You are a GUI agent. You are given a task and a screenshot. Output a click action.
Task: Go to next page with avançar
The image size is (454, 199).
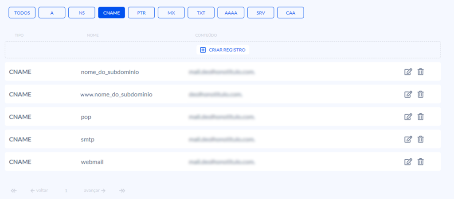click(94, 191)
